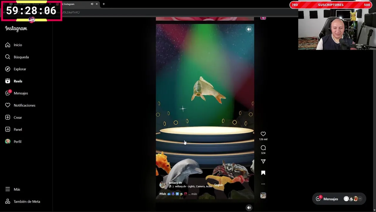Open También de Meta icon
Image resolution: width=376 pixels, height=212 pixels.
(x=8, y=201)
